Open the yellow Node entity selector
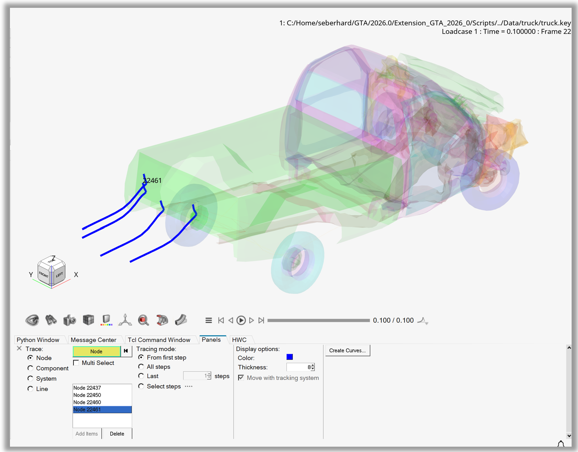 tap(96, 351)
